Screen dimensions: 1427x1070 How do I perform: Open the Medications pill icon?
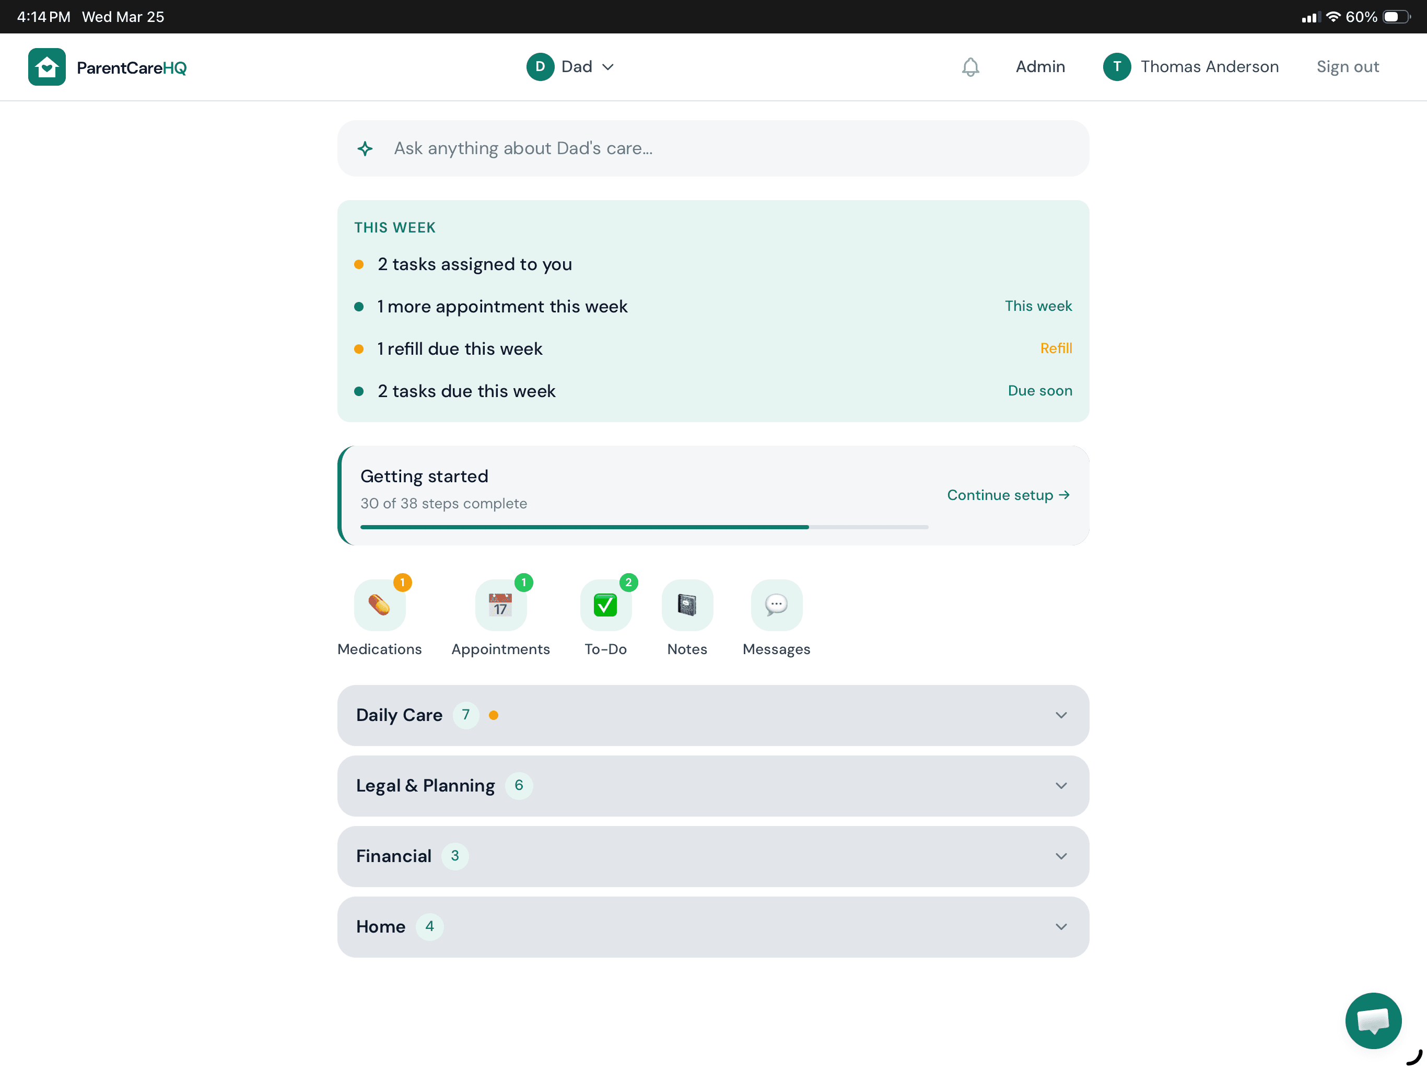click(x=379, y=604)
